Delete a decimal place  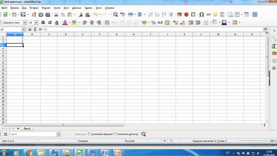point(182,23)
